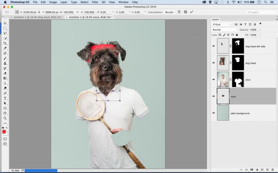This screenshot has width=278, height=173.
Task: Select the Hand tool
Action: (5, 113)
